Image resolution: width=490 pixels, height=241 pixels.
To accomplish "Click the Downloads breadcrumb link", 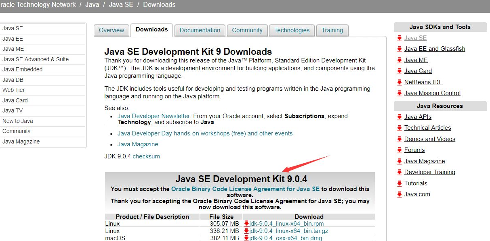I will 159,5.
